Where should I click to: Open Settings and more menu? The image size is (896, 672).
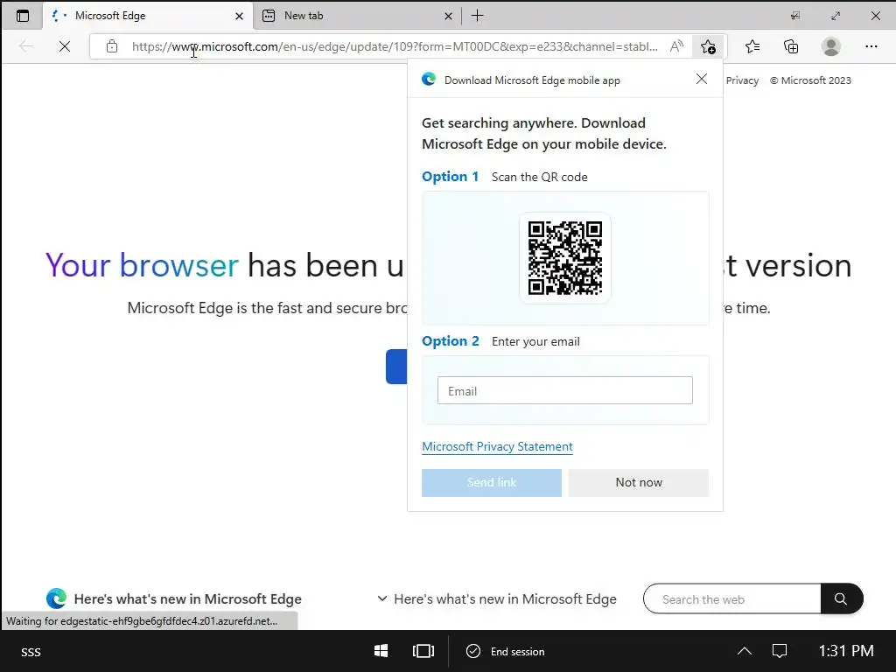click(871, 46)
